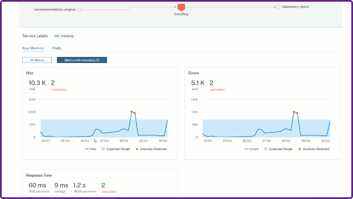Click the recommendation-engine hexagon node
The height and width of the screenshot is (199, 353).
coord(79,10)
